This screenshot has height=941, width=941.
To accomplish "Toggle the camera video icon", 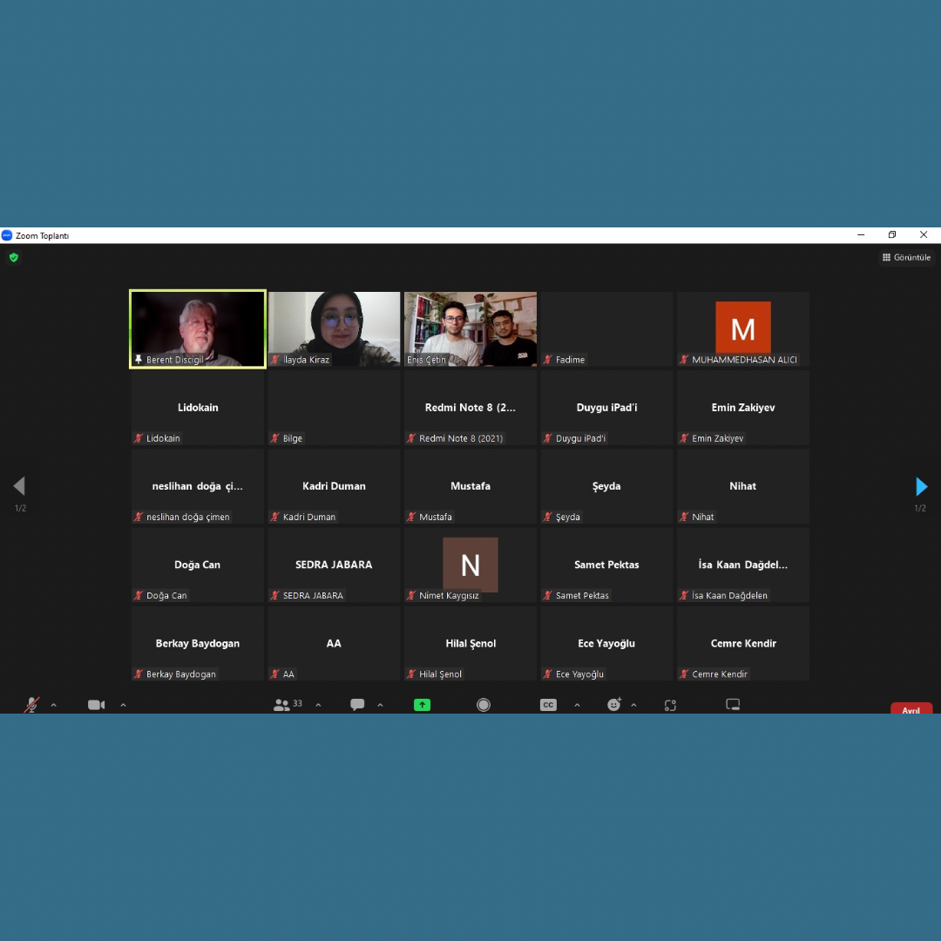I will click(96, 705).
